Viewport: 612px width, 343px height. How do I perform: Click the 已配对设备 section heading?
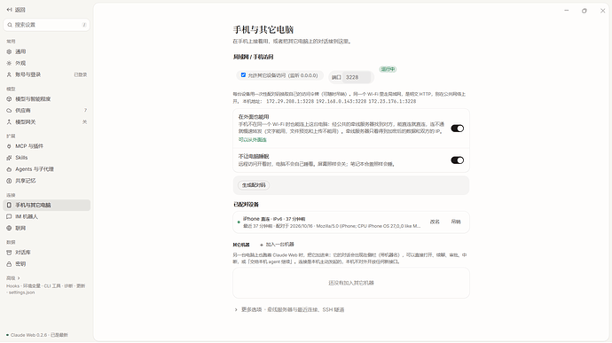(246, 205)
